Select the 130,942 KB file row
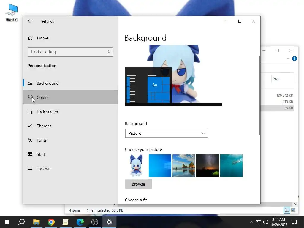This screenshot has height=228, width=304. (278, 95)
